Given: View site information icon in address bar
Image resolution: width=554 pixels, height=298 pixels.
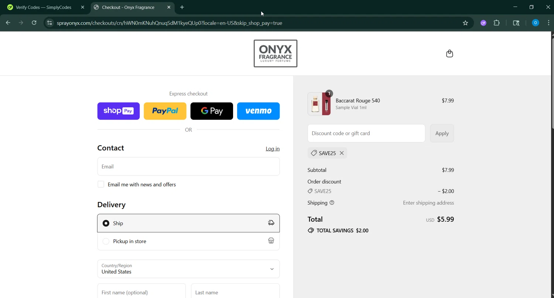Looking at the screenshot, I should pos(49,23).
